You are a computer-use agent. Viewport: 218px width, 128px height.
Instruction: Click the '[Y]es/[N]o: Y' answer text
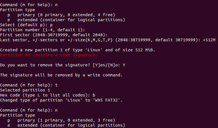[x=109, y=65]
